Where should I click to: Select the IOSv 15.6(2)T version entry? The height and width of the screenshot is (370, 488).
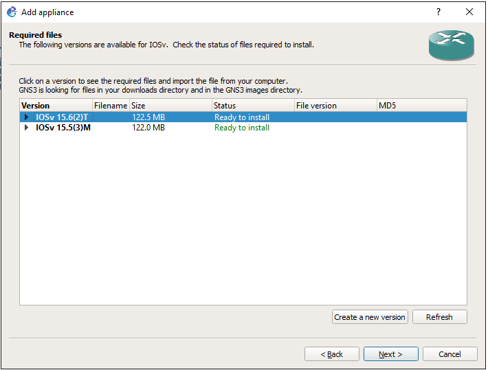point(62,117)
